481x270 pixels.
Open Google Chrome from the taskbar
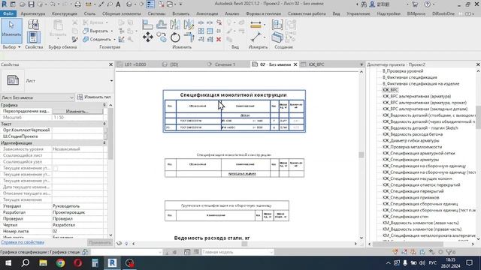point(60,263)
